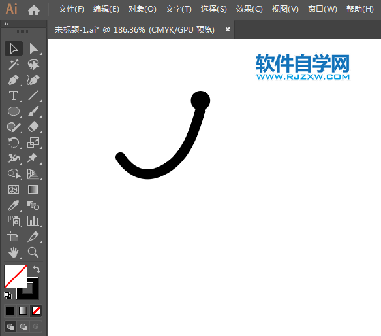The height and width of the screenshot is (336, 381).
Task: Click the Fill color box
Action: tap(15, 277)
